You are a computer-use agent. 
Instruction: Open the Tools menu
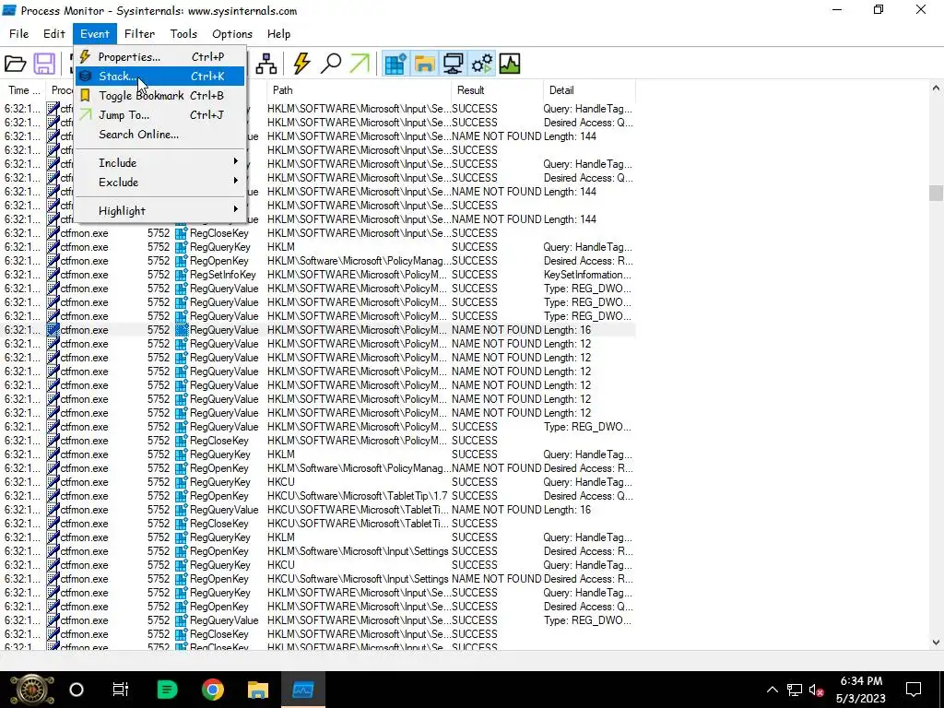[x=183, y=34]
